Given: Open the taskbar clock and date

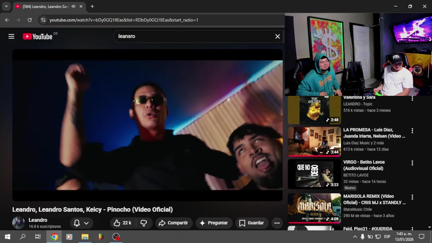Looking at the screenshot, I should (x=404, y=237).
